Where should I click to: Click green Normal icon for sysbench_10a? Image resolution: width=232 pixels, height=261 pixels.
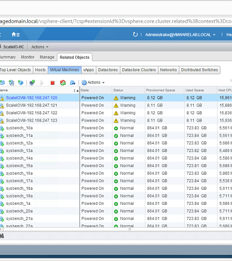tap(116, 128)
